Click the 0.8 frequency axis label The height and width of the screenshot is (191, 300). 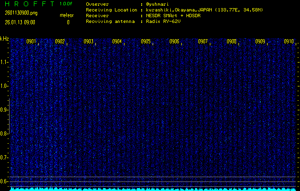(4, 134)
